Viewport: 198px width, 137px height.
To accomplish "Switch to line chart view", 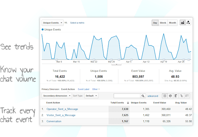I will coord(183,23).
